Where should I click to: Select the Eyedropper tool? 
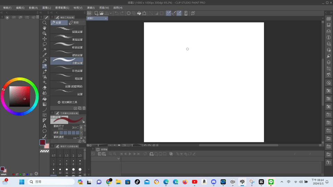[44, 55]
